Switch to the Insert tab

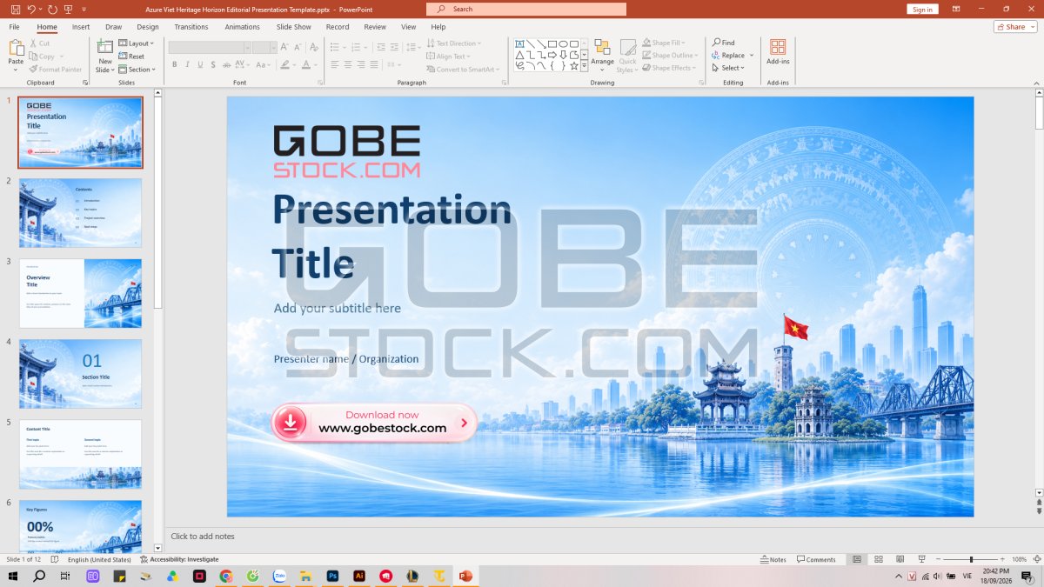(x=81, y=27)
